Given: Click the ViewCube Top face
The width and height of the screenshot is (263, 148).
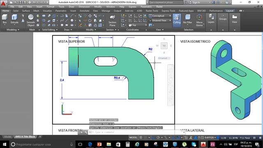Looking at the screenshot, I should point(164,46).
